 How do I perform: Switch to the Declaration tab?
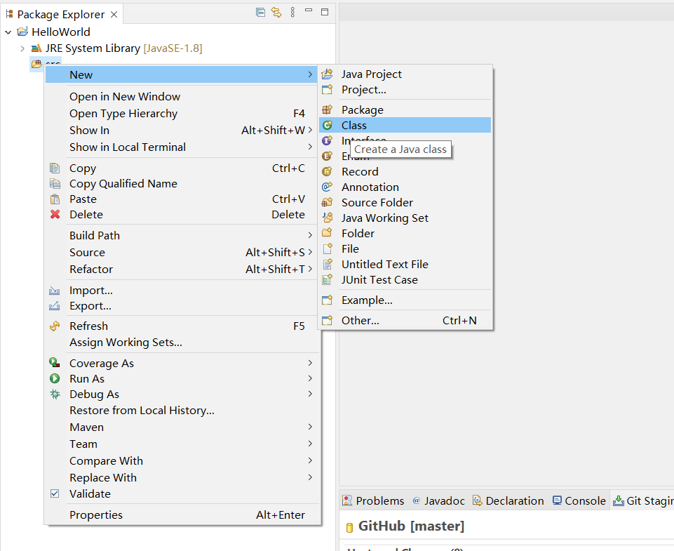click(x=508, y=500)
